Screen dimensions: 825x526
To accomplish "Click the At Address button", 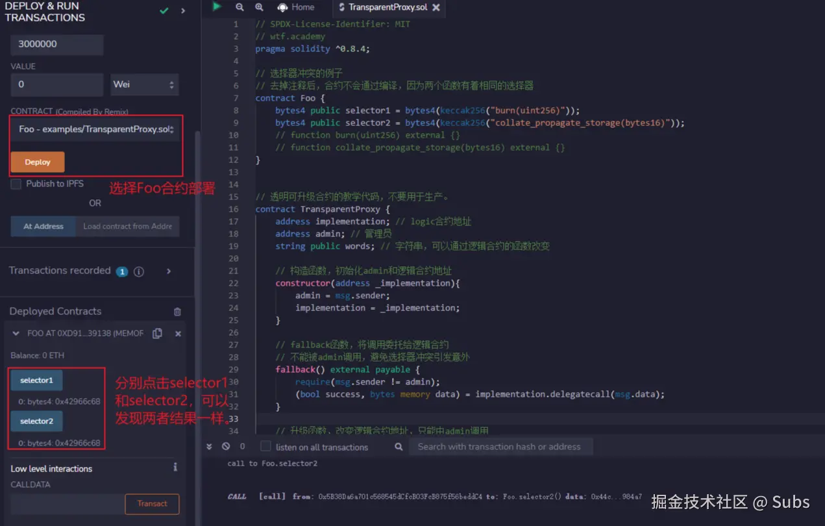I will tap(43, 226).
